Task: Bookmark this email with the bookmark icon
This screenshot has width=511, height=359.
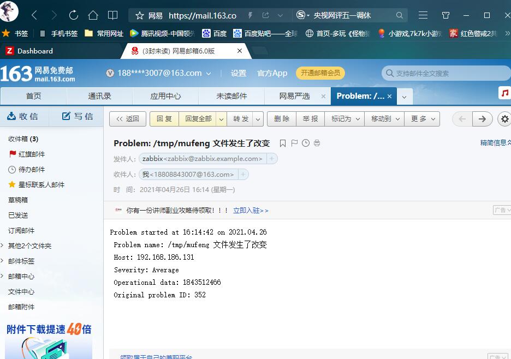Action: coord(283,143)
